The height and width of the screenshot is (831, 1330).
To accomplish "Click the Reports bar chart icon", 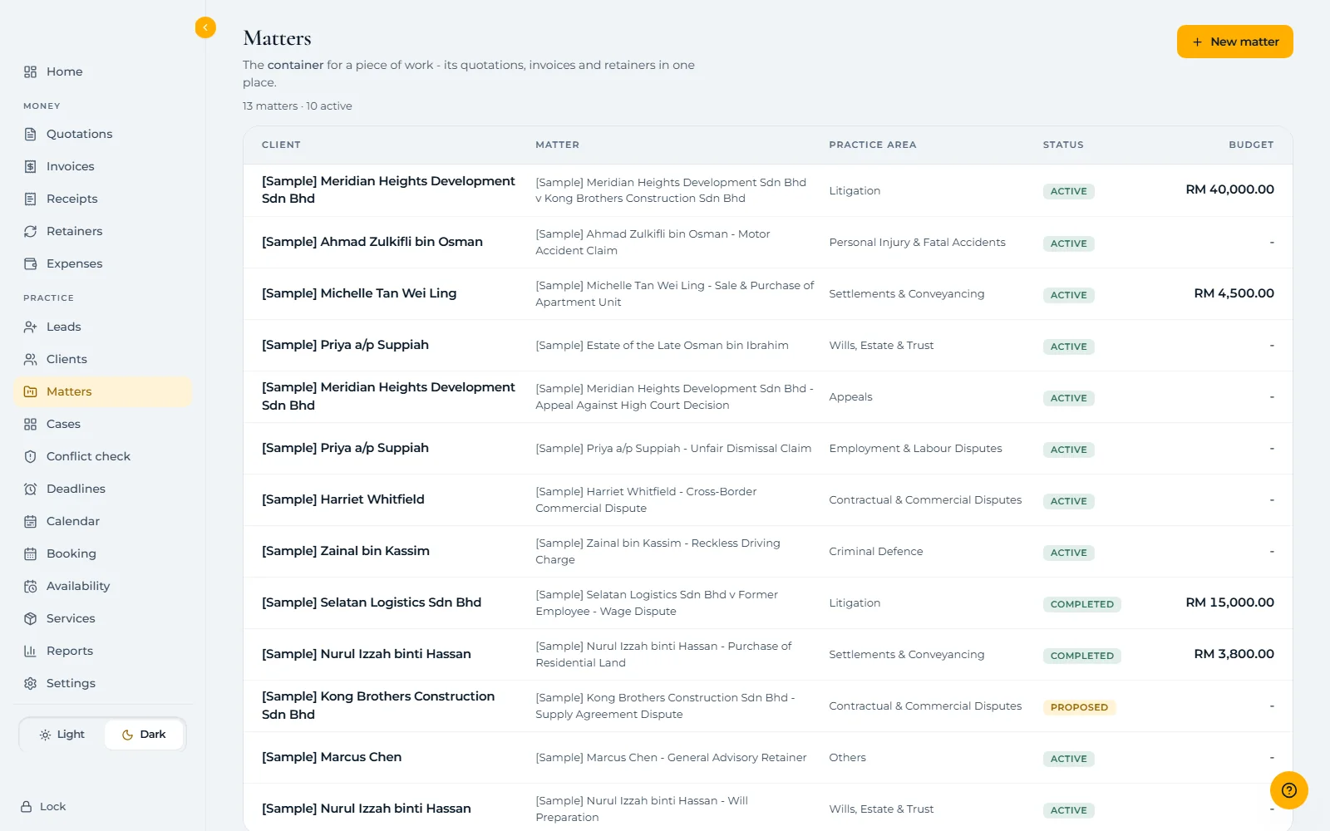I will (x=31, y=651).
